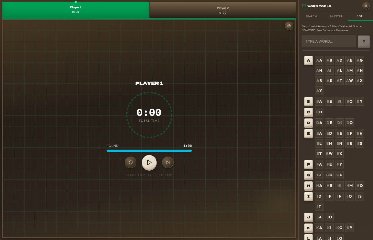Select the letter K section tile
The image size is (373, 240).
[x=308, y=228]
